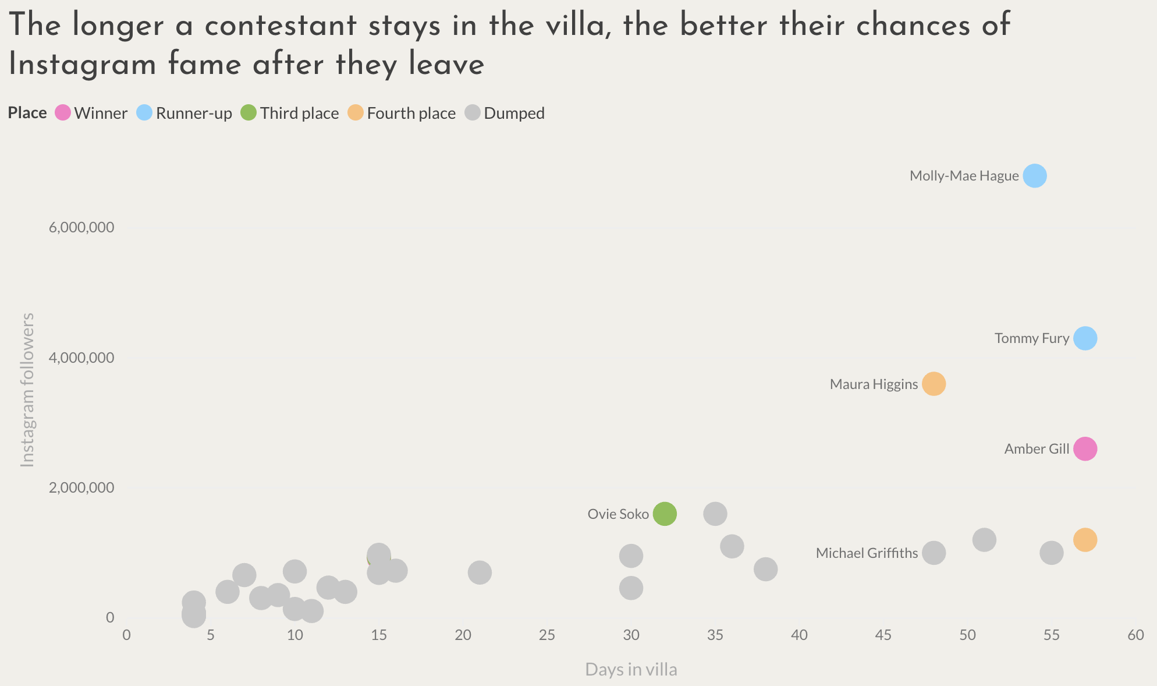The width and height of the screenshot is (1157, 686).
Task: Click the 'Dumped' legend text
Action: point(514,114)
